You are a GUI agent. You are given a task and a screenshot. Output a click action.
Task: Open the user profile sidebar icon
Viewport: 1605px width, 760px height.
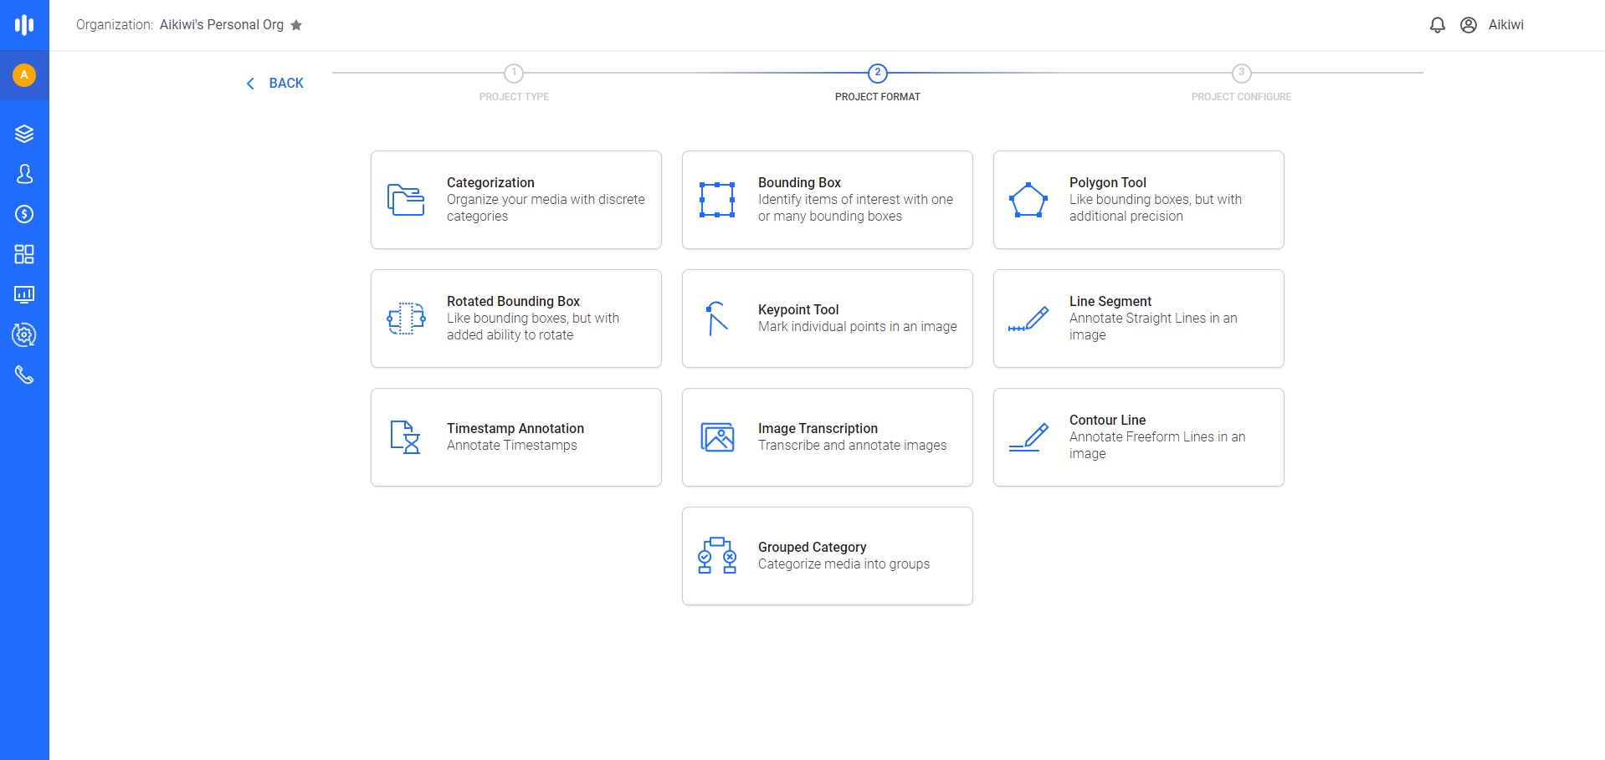[24, 174]
